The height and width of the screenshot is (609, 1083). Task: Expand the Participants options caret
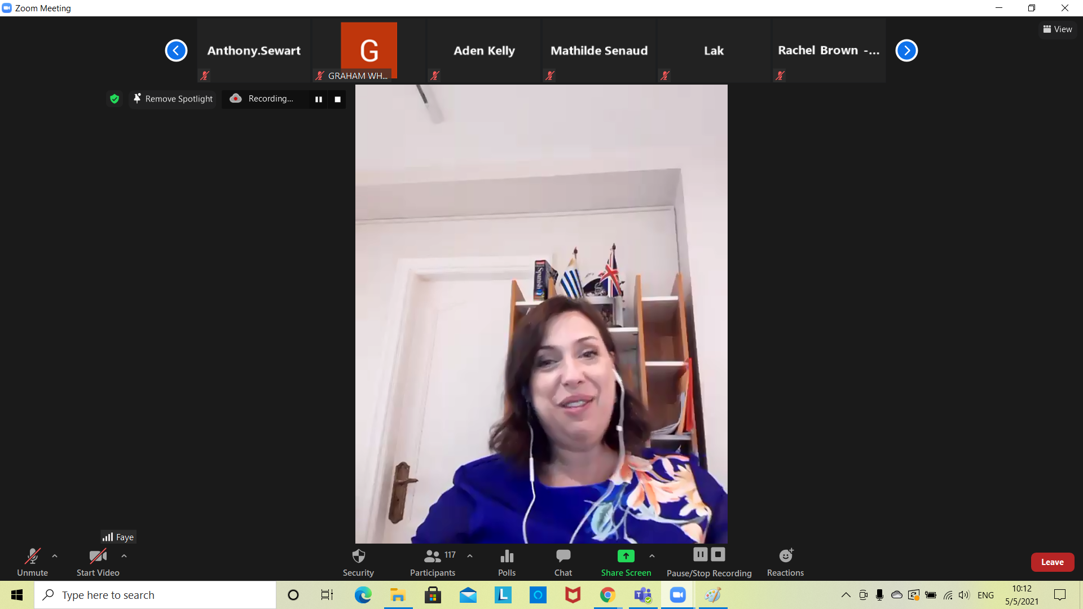tap(470, 556)
